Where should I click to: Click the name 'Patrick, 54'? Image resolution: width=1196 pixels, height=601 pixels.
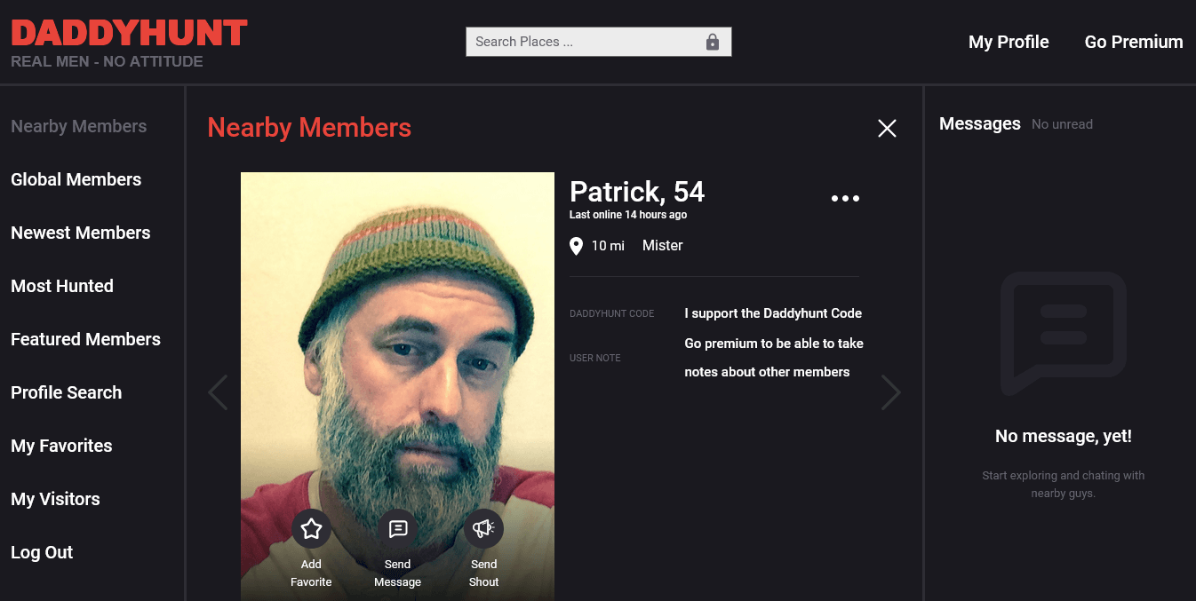637,192
